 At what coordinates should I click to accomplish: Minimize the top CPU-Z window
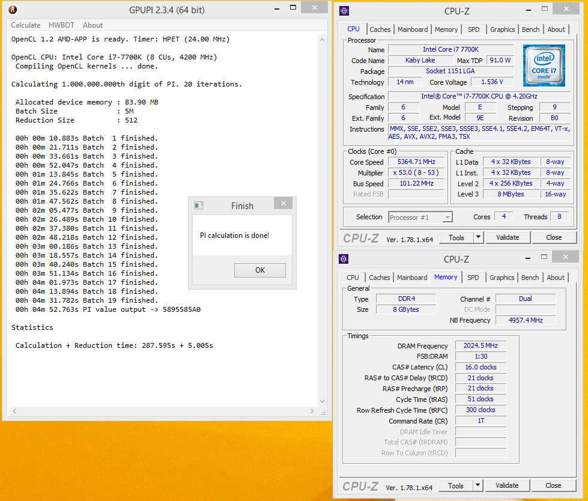[529, 10]
